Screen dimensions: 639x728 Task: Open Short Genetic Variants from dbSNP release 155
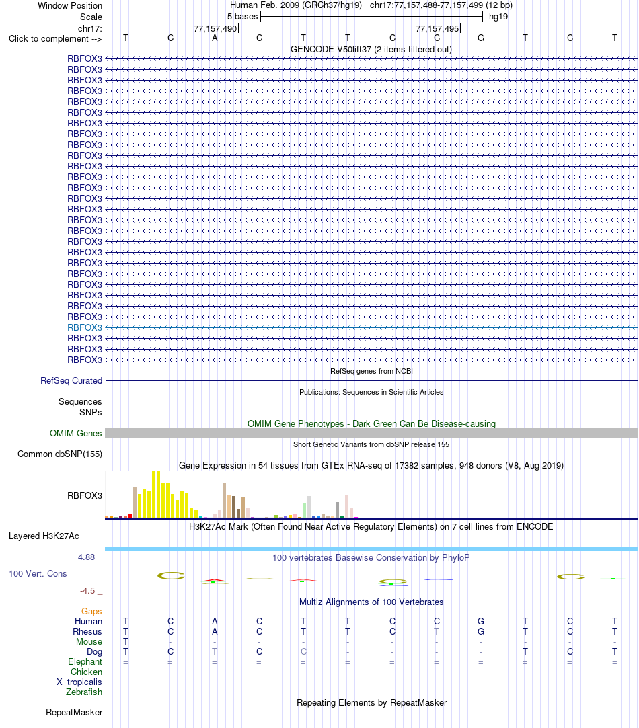371,444
